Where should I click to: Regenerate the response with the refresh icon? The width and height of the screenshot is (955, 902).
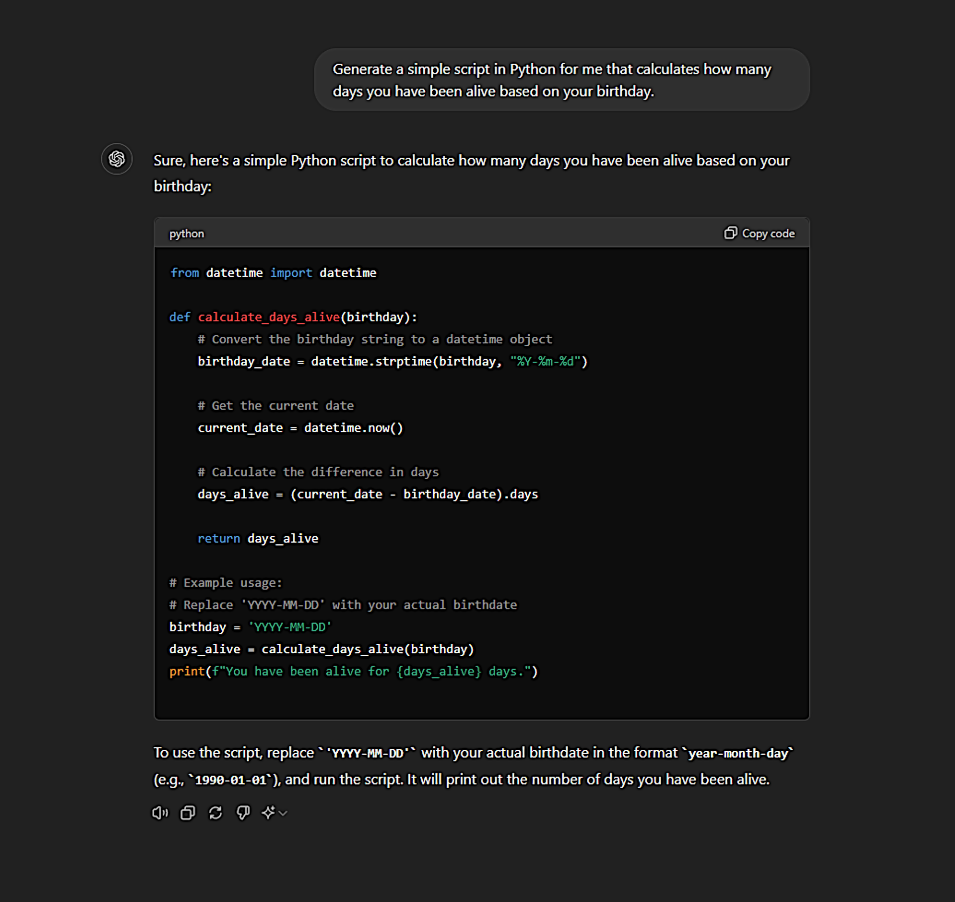(215, 812)
